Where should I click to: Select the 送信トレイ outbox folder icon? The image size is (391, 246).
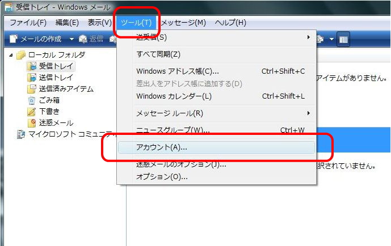[x=32, y=78]
